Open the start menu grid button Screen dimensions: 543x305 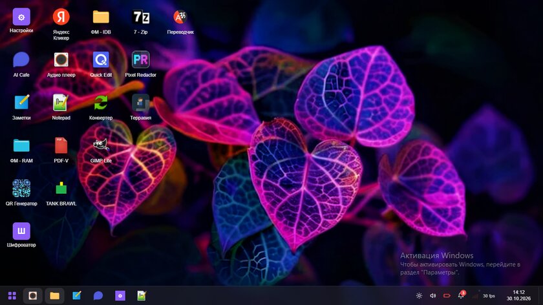point(12,296)
